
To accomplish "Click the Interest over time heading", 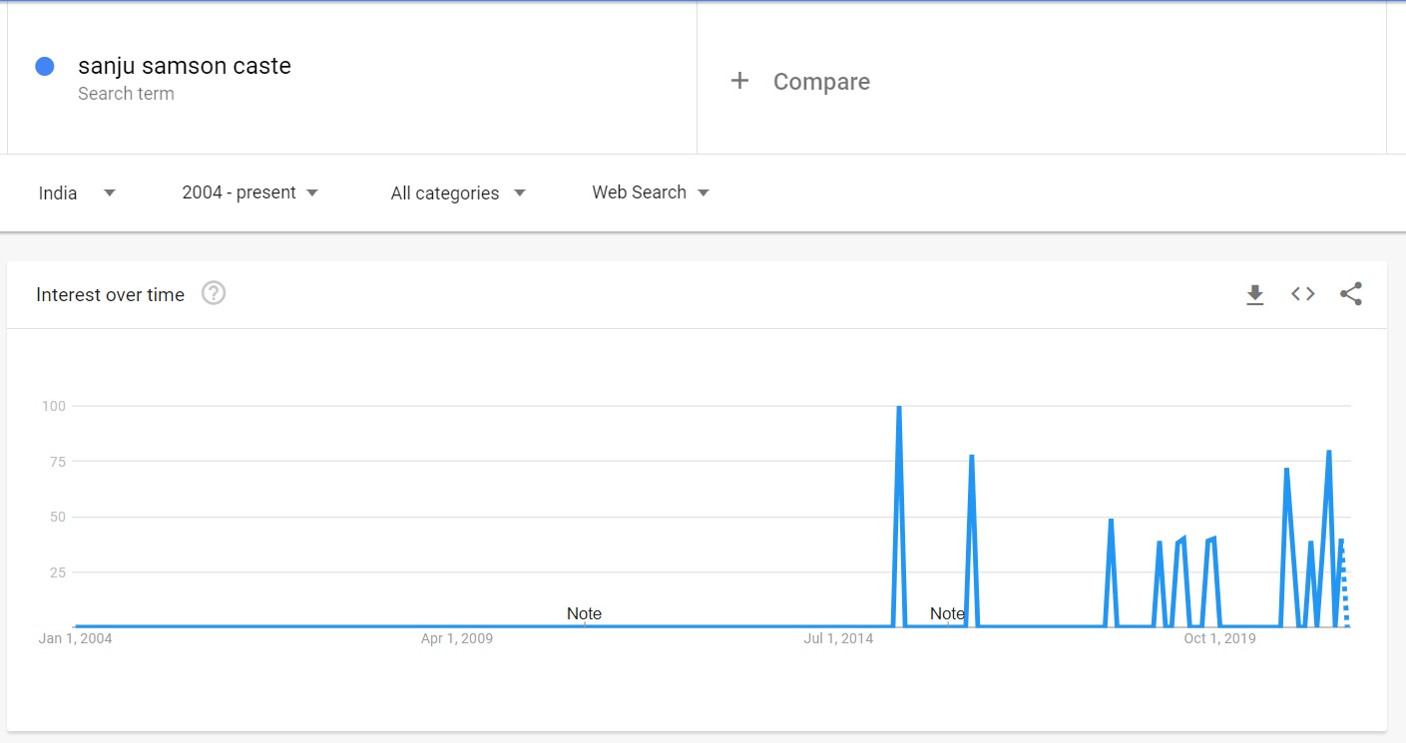I will [110, 294].
